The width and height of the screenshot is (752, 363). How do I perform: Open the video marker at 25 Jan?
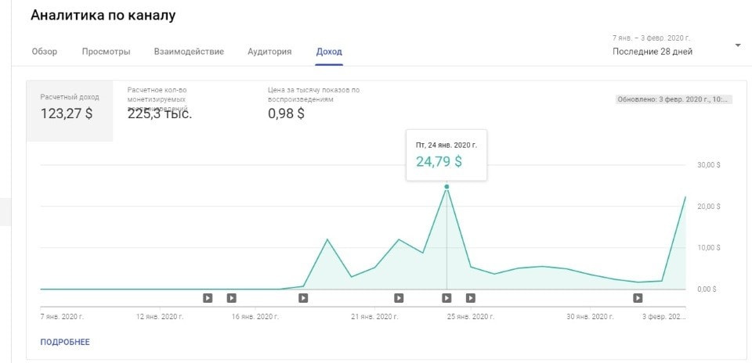tap(471, 298)
